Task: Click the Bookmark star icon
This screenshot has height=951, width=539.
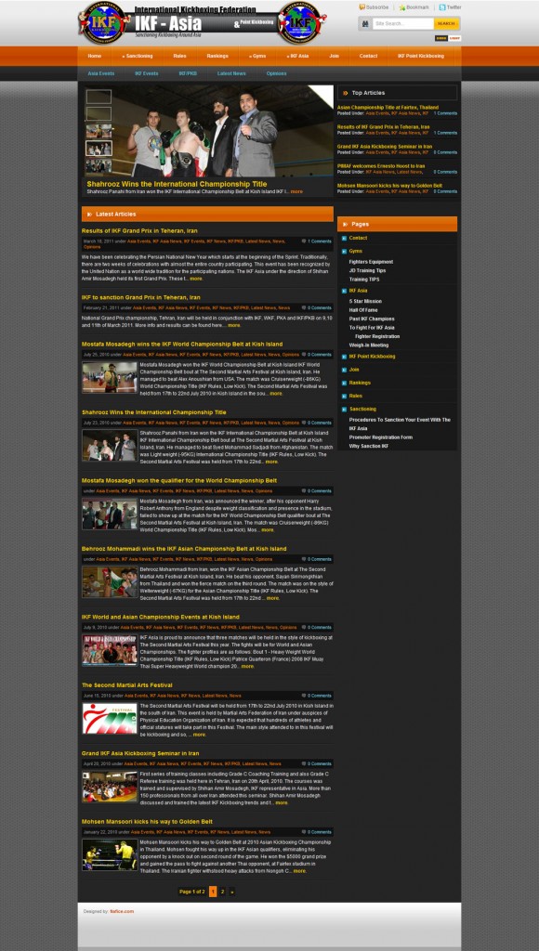Action: click(x=401, y=7)
